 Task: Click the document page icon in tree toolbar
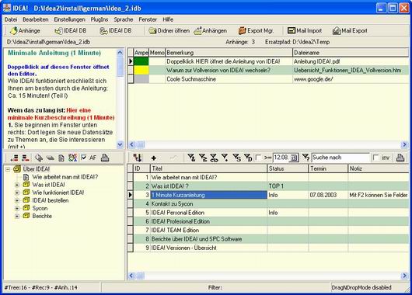pyautogui.click(x=61, y=158)
